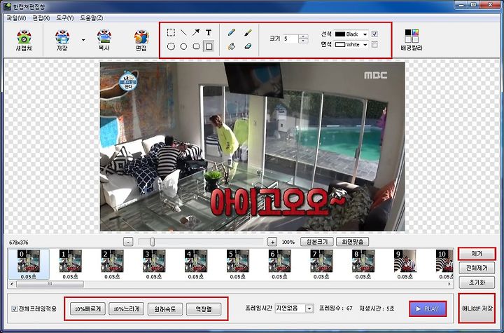This screenshot has height=333, width=504.
Task: Select frame 7 thumbnail
Action: point(321,264)
